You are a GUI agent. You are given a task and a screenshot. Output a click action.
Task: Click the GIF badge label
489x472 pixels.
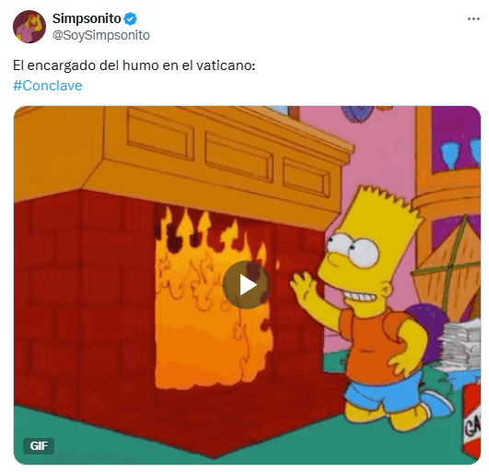pos(39,446)
